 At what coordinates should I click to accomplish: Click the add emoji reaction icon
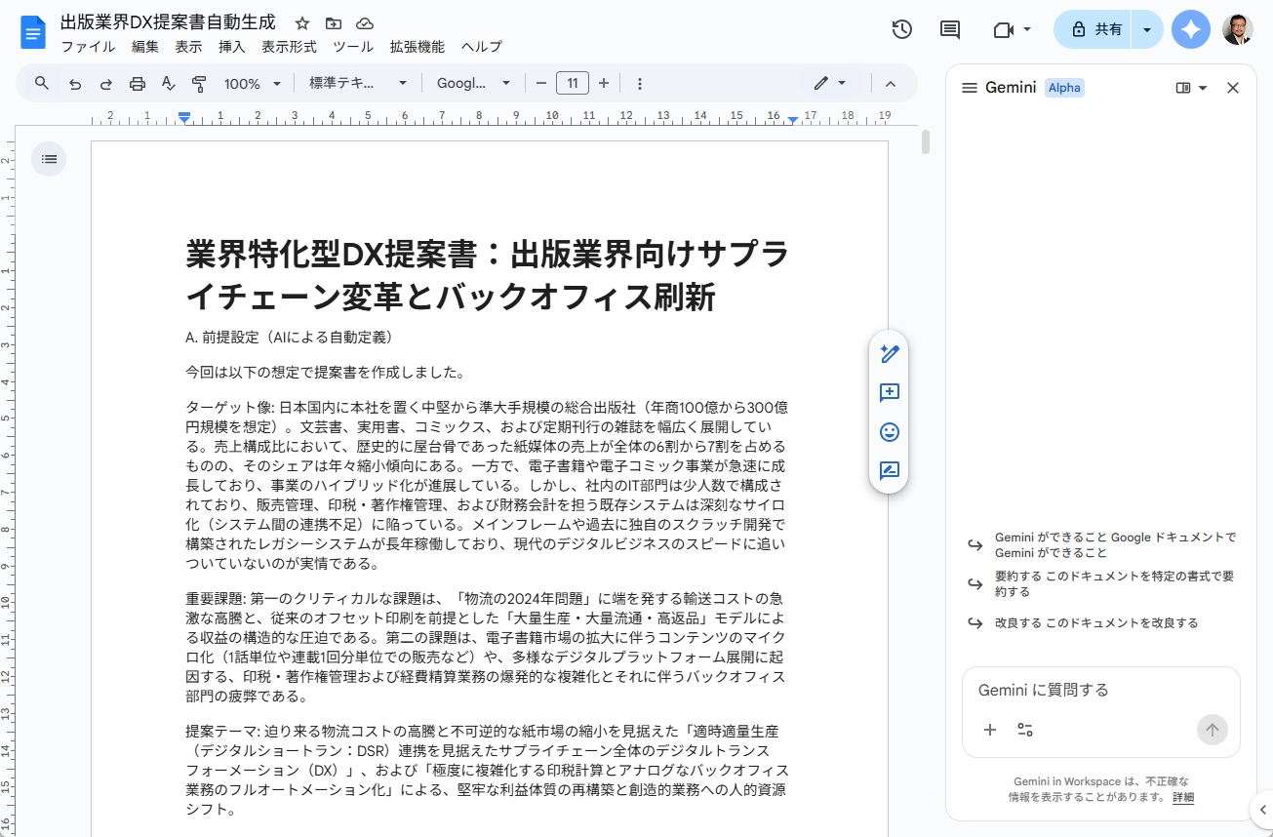coord(889,432)
